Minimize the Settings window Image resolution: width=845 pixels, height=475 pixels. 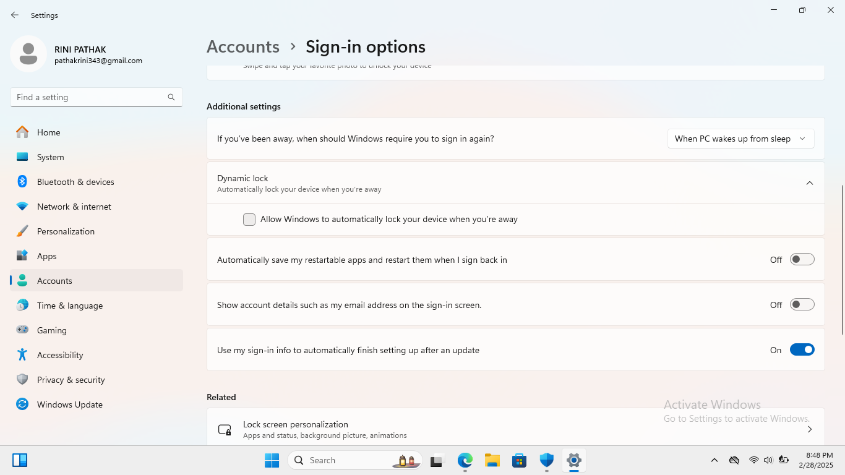pyautogui.click(x=774, y=10)
